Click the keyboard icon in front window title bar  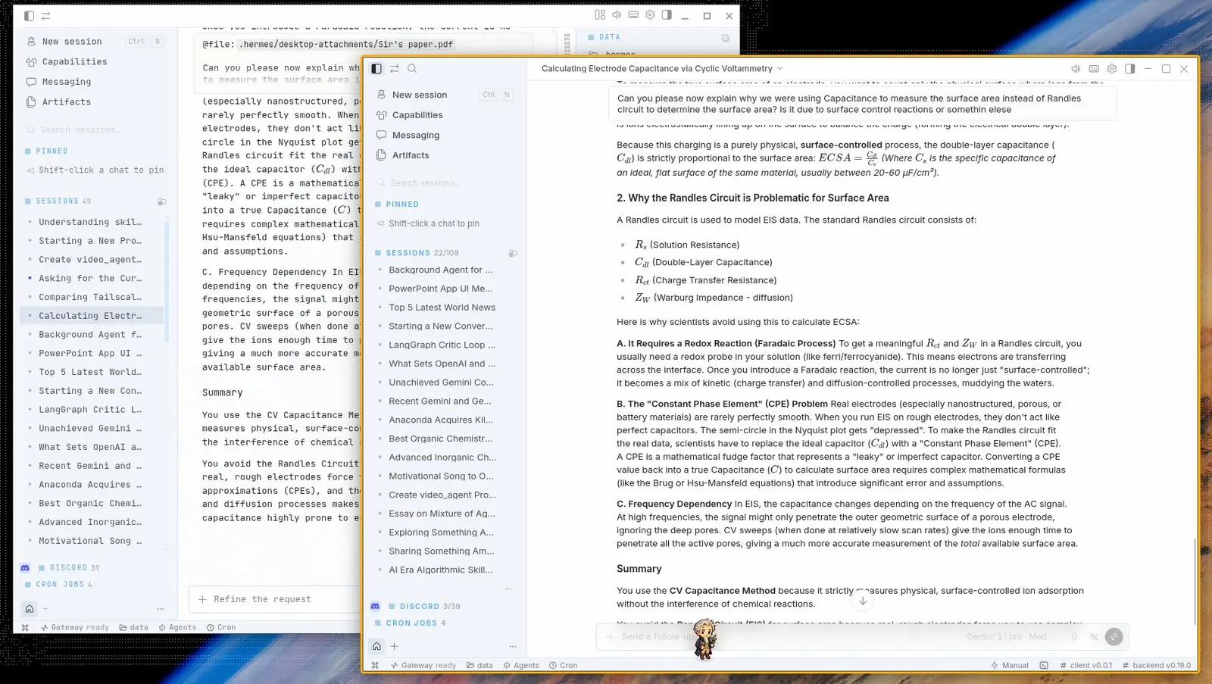pyautogui.click(x=1094, y=68)
